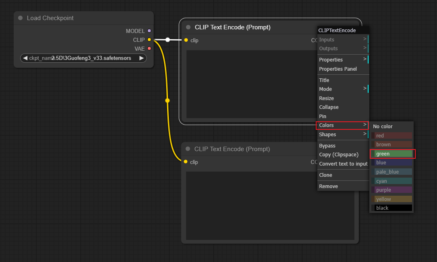Screen dimensions: 437x262
Task: Expand the Colors submenu
Action: click(342, 125)
